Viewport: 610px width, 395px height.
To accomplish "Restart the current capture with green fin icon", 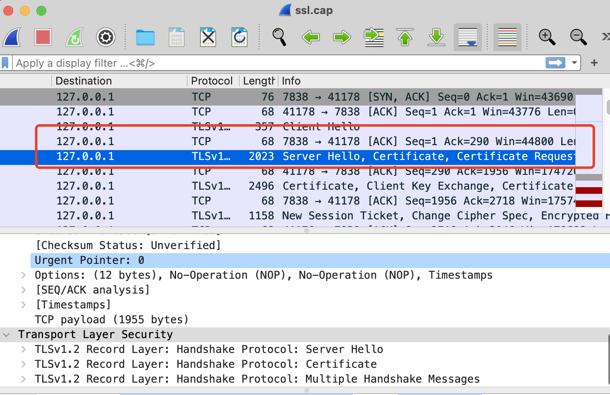I will (74, 37).
